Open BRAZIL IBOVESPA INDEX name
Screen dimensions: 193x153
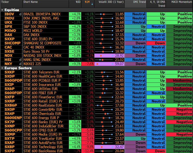click(x=42, y=14)
